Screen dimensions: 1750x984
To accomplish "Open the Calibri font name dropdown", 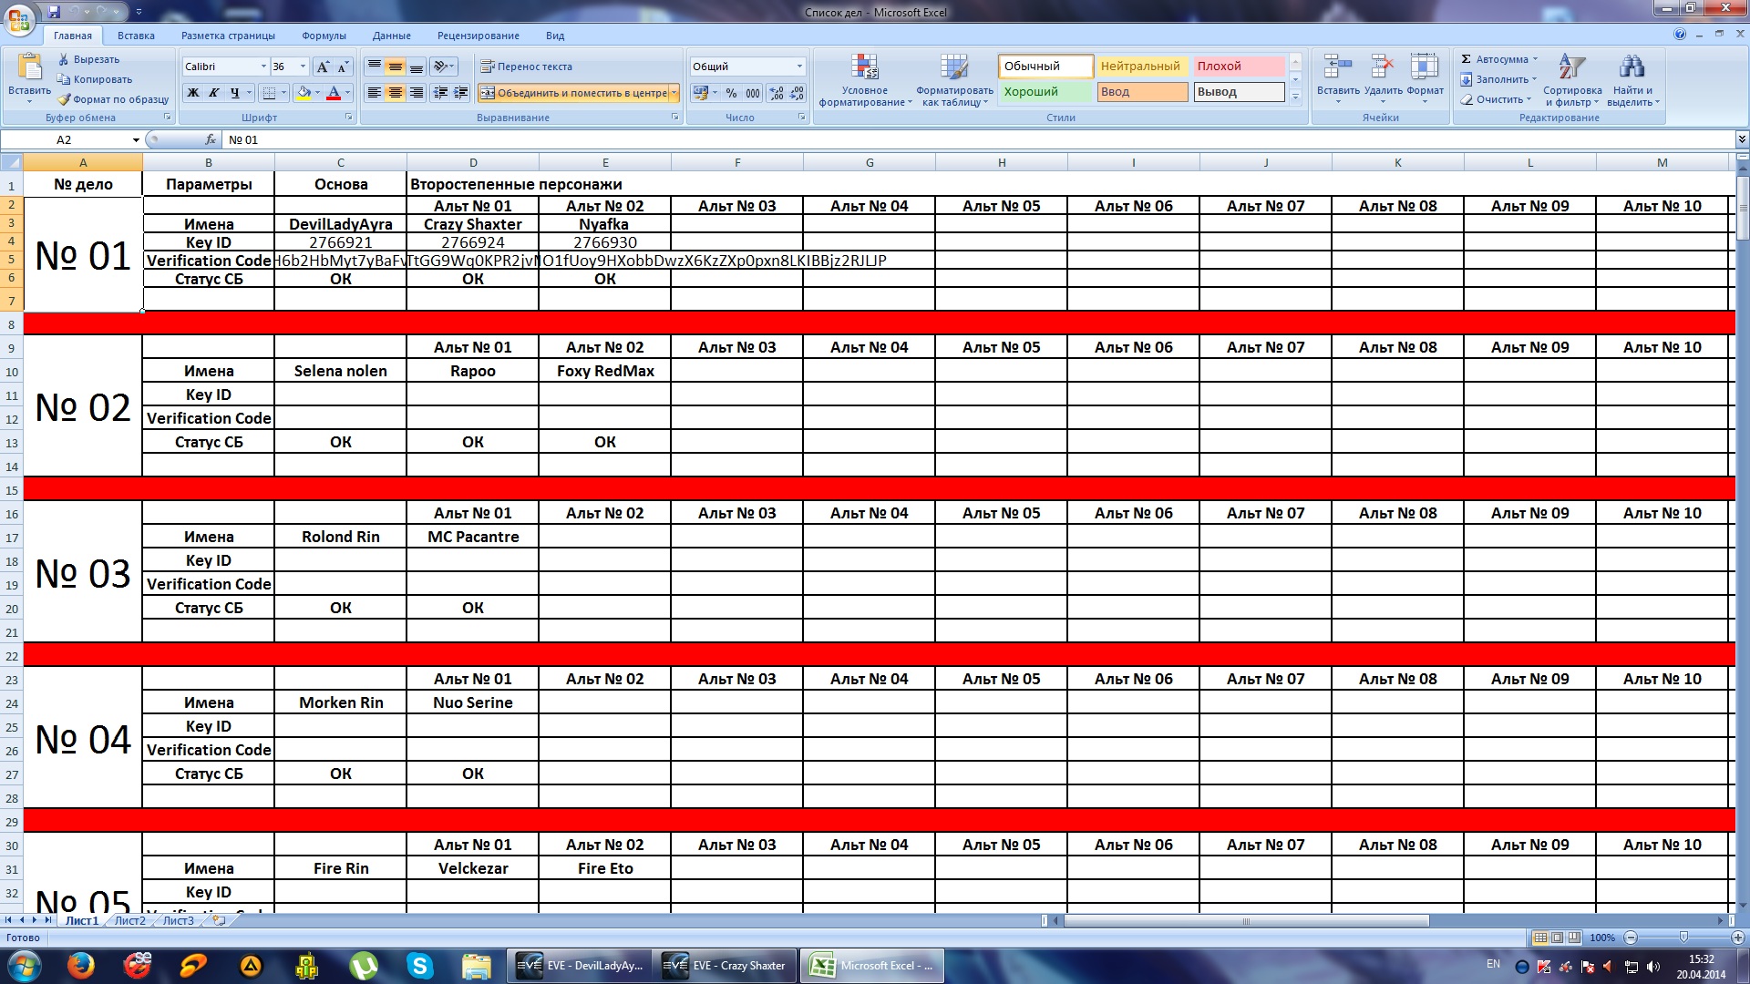I will pos(263,67).
